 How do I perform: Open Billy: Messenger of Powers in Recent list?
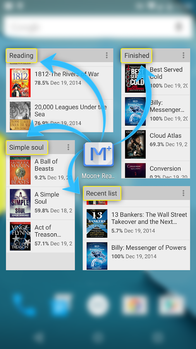tap(136, 255)
